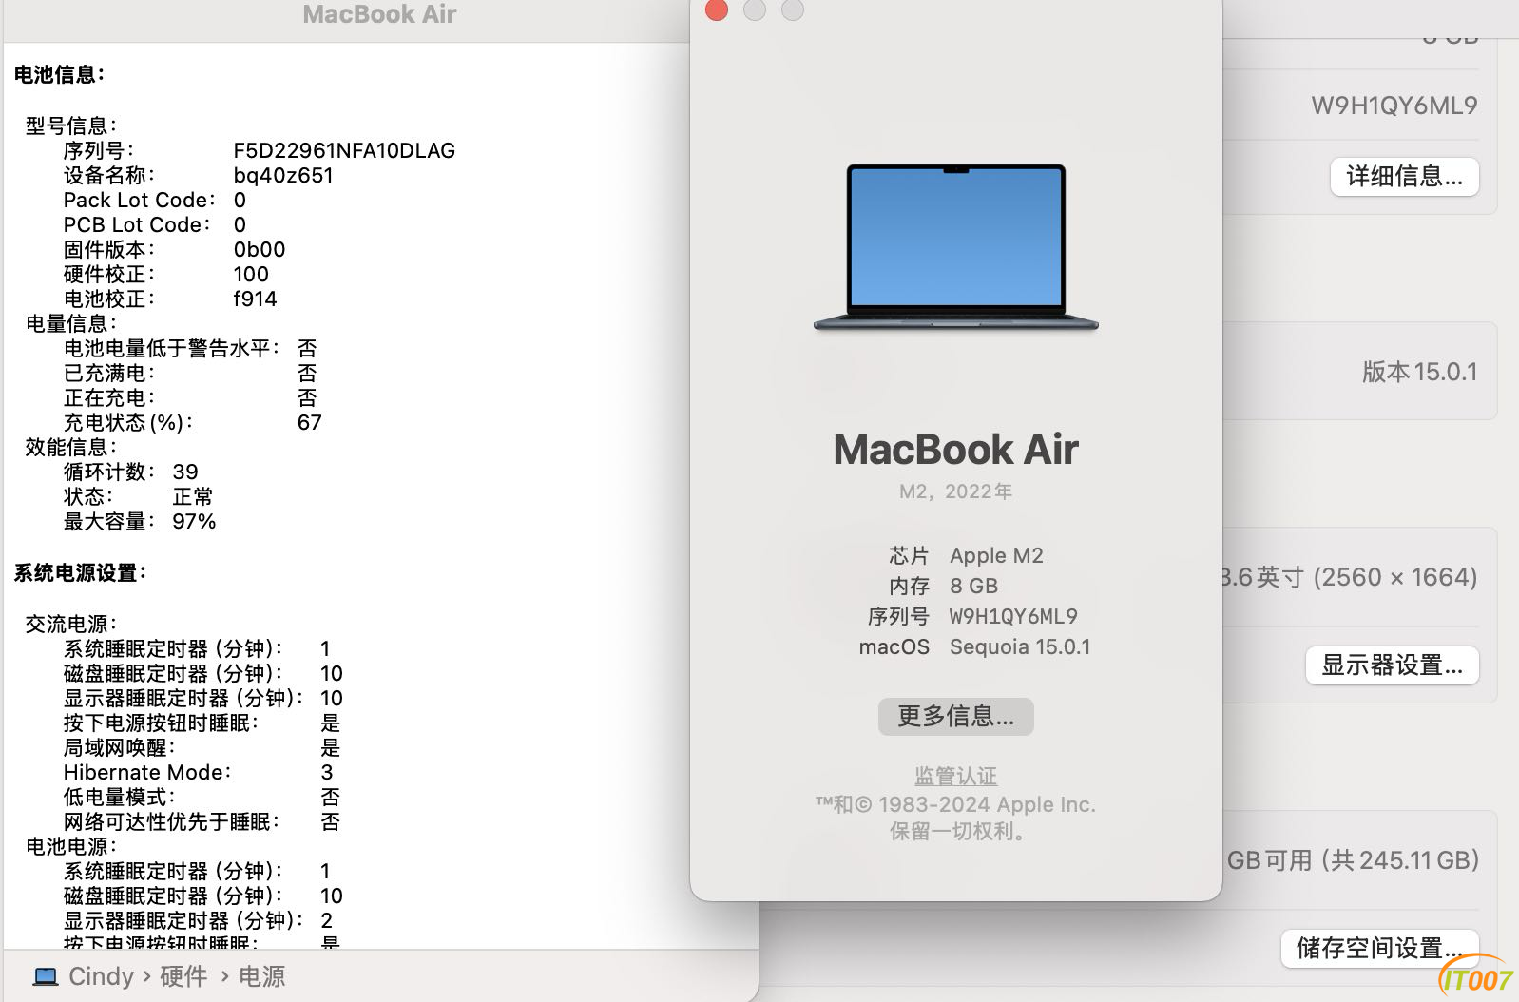
Task: Click battery serial number F5D22961NFA10DLAG
Action: (x=344, y=150)
